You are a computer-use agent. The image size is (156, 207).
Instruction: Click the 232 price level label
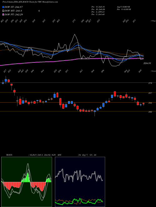pos(150,112)
